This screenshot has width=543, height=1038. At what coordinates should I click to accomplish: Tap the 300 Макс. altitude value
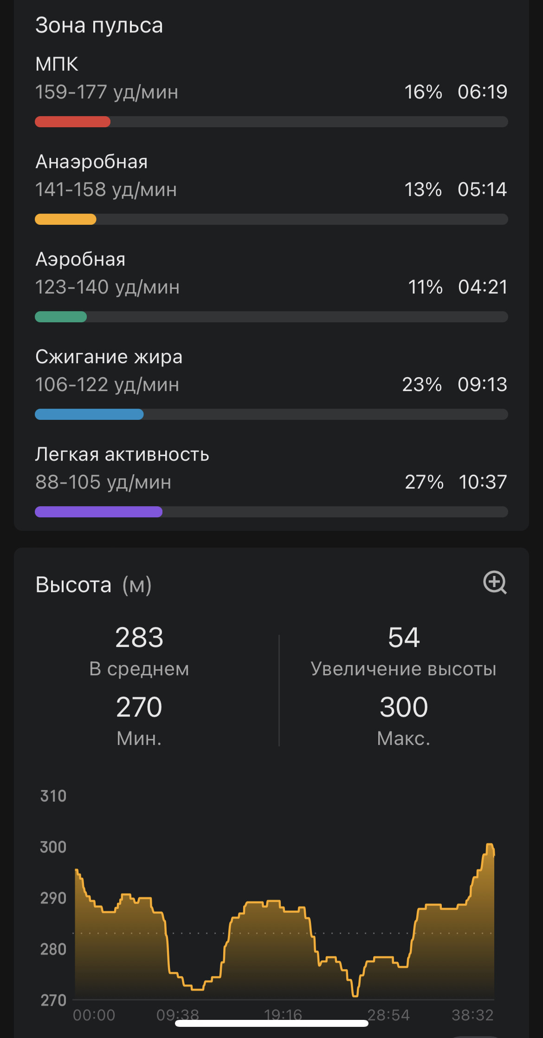coord(404,707)
